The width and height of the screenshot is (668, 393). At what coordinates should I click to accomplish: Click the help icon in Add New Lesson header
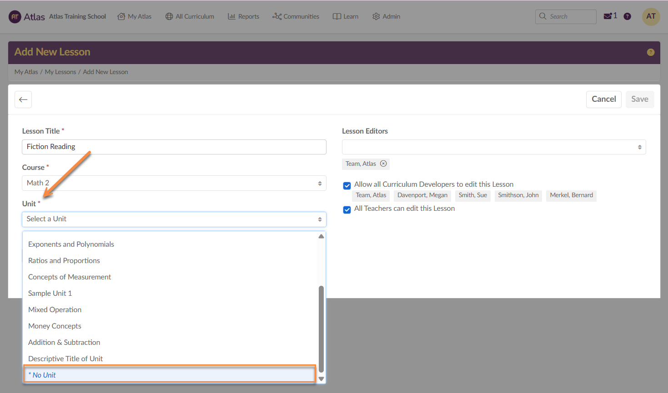[650, 52]
